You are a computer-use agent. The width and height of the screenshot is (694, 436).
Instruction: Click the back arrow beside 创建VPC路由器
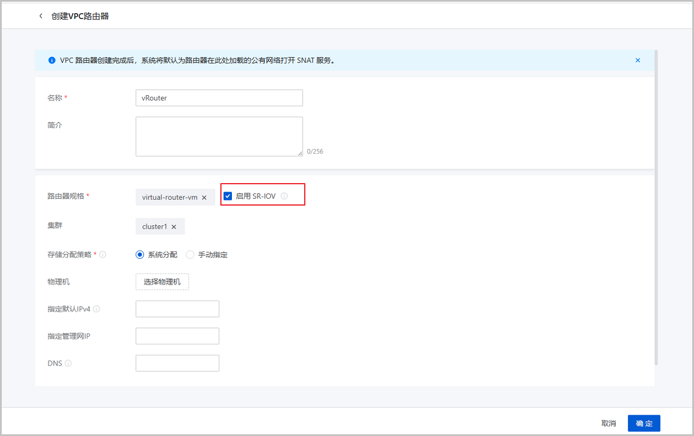pos(40,16)
